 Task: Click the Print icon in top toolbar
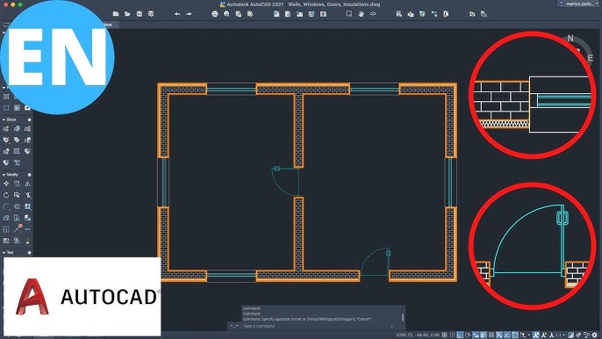click(215, 14)
